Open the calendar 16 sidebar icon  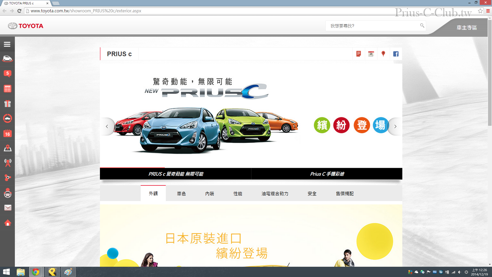[7, 133]
